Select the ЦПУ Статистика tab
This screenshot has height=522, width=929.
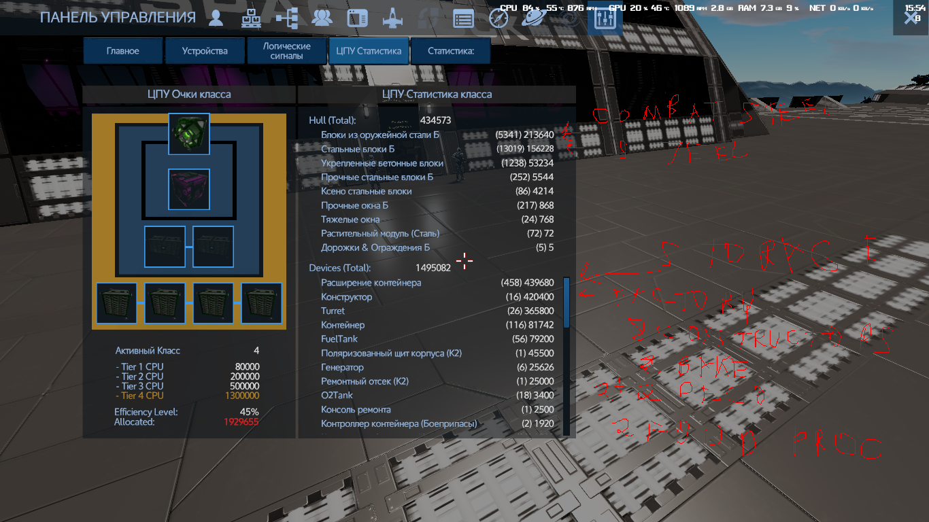[369, 51]
